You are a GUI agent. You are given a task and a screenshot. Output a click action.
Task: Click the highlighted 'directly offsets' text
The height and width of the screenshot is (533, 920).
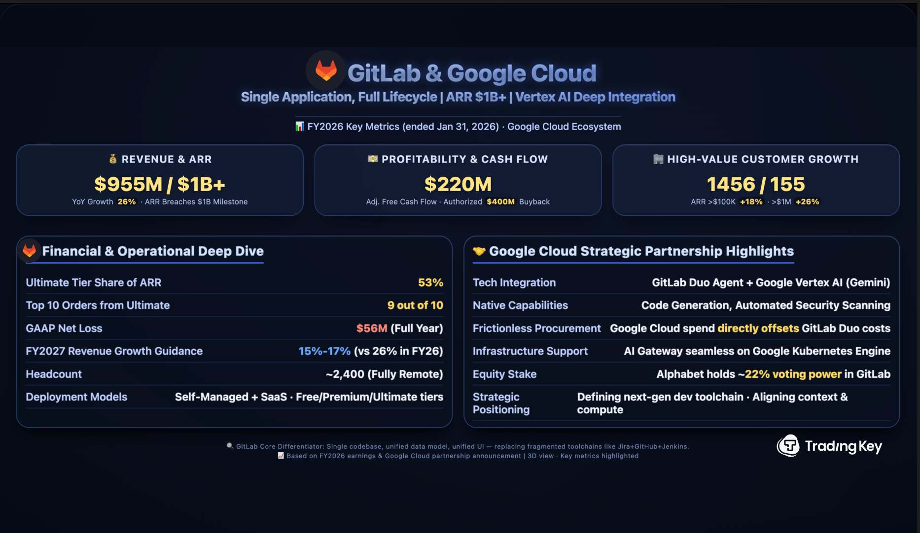758,328
